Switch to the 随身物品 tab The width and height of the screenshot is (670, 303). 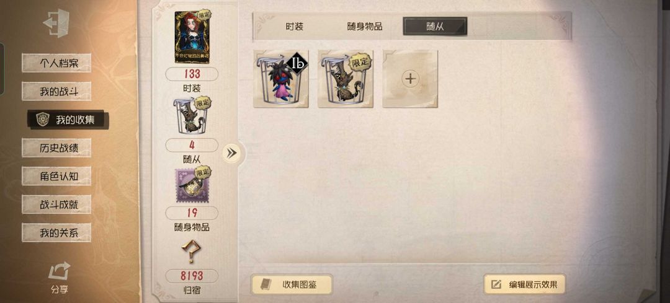[365, 27]
